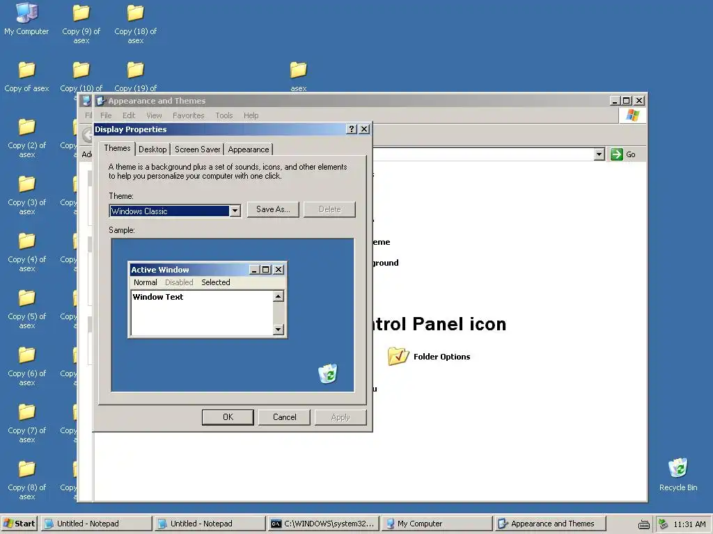Switch to C:\WINDOWS\system32 command prompt taskbar button
The width and height of the screenshot is (713, 534).
point(323,524)
